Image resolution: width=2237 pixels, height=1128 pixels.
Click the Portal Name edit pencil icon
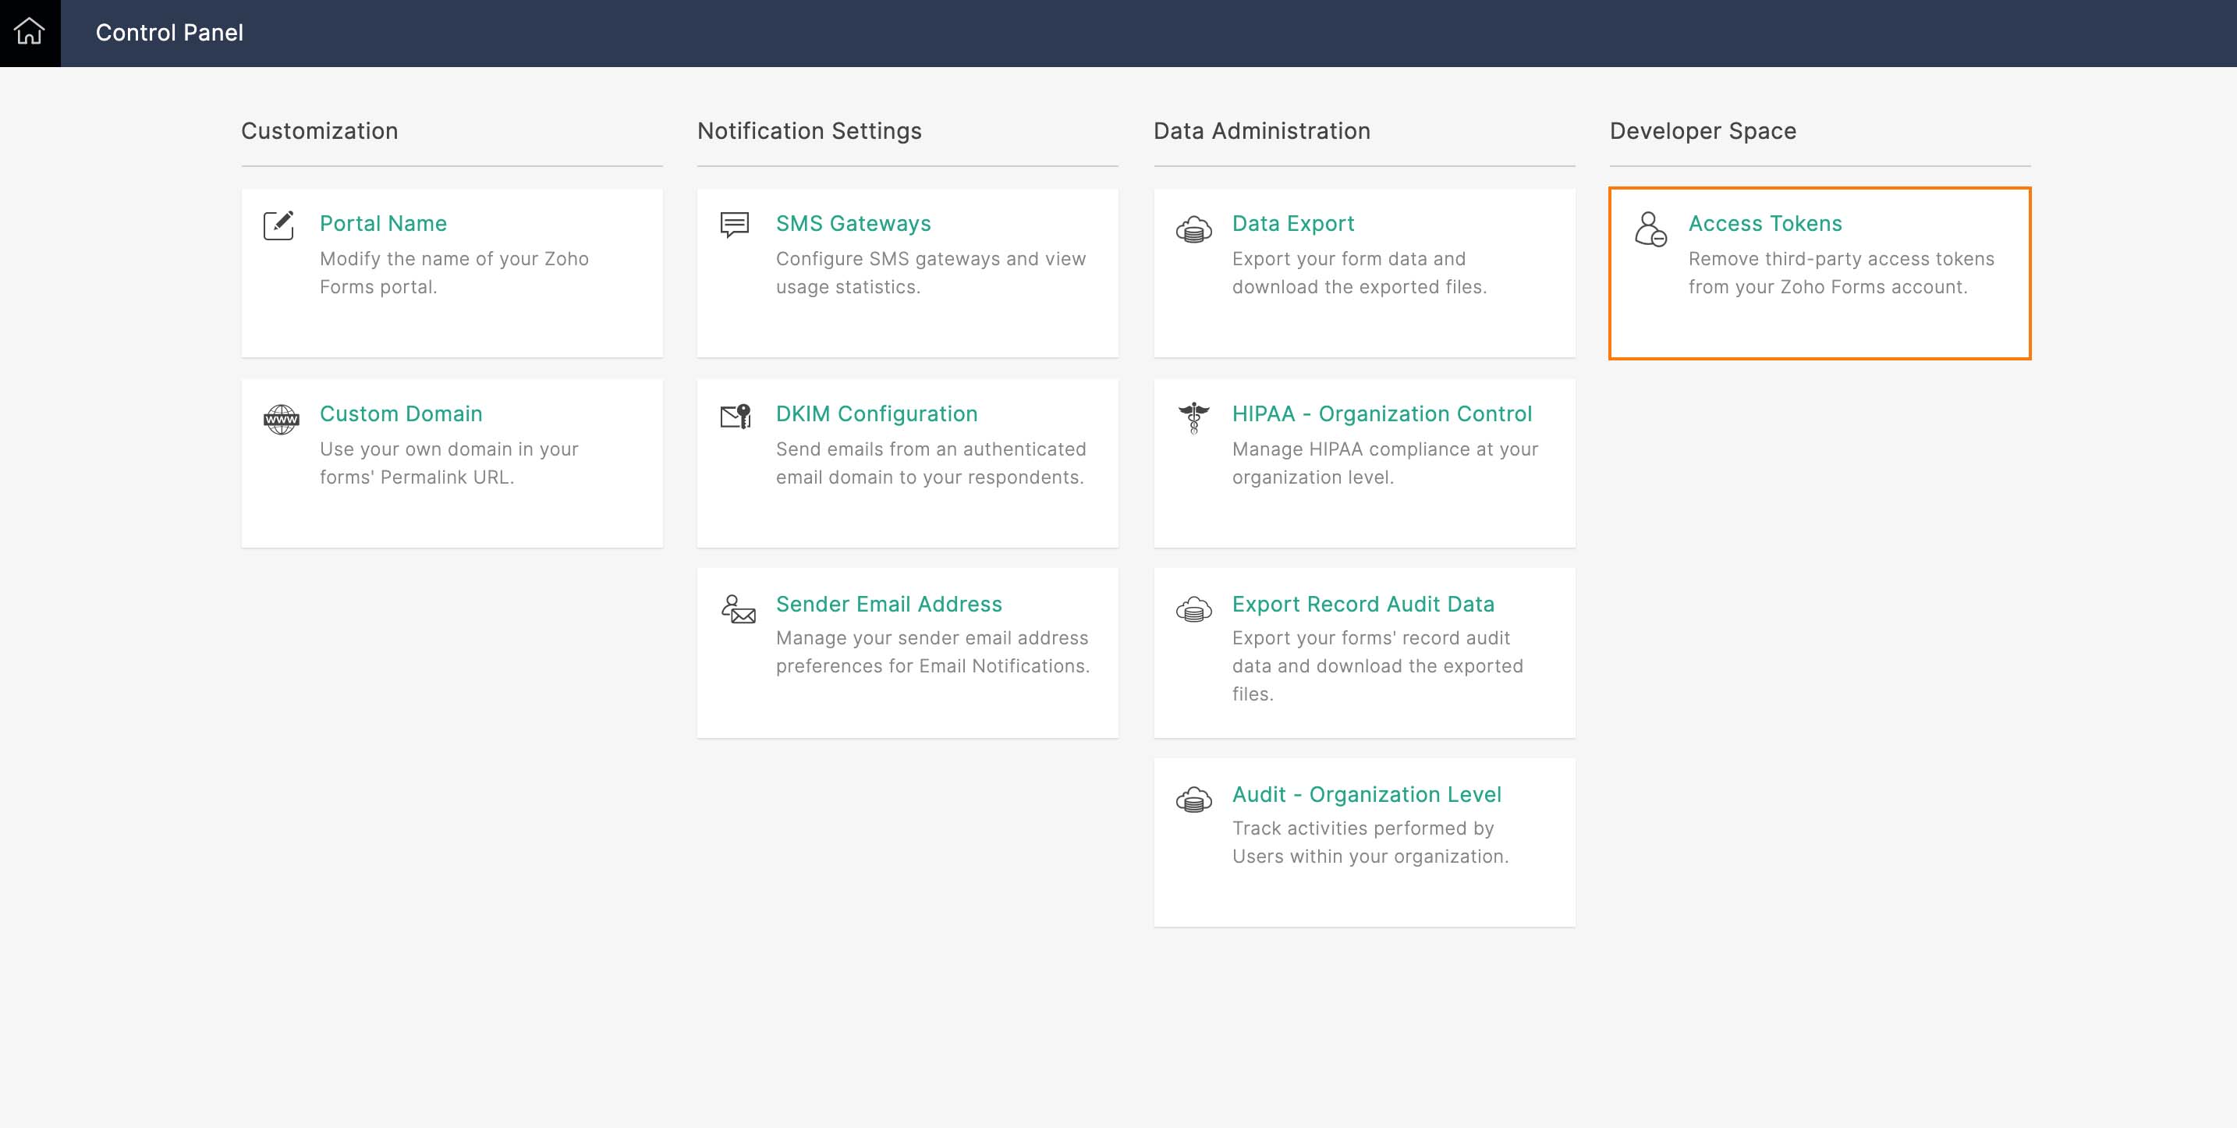pos(278,225)
